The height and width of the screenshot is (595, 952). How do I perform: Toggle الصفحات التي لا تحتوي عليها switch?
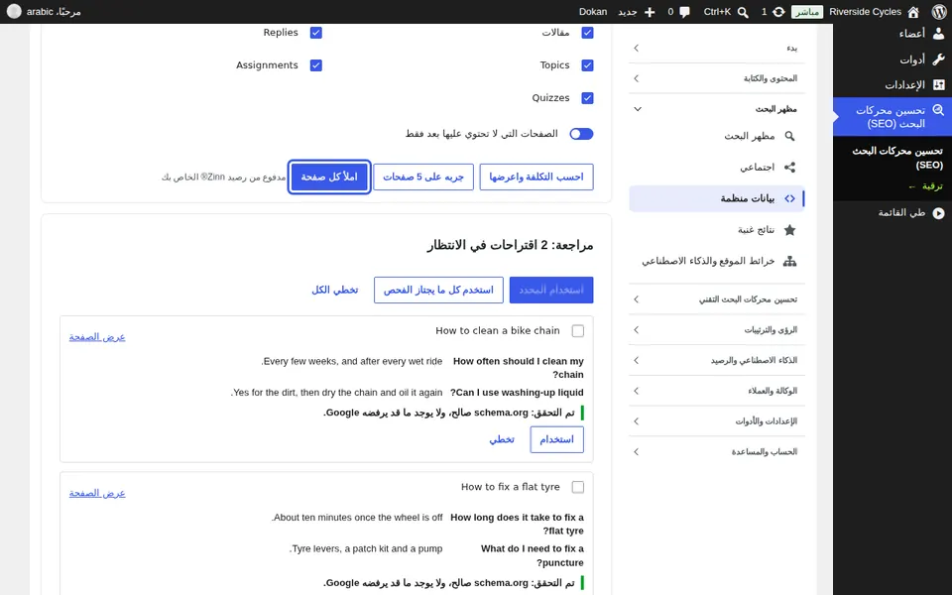coord(581,134)
